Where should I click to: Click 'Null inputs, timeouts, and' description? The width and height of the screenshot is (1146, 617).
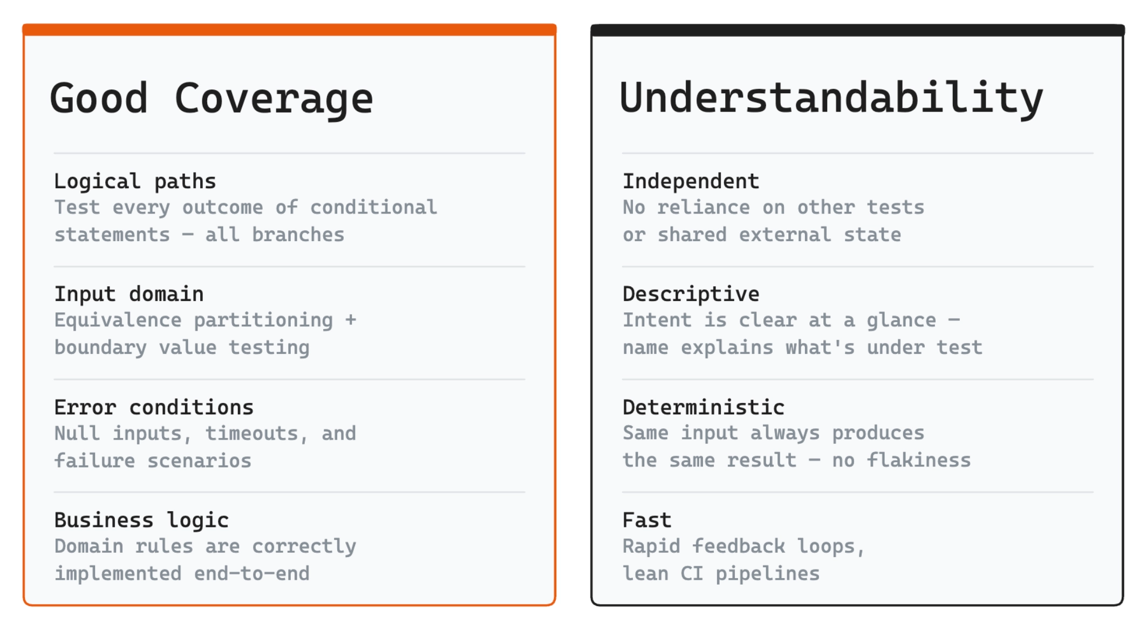tap(205, 434)
